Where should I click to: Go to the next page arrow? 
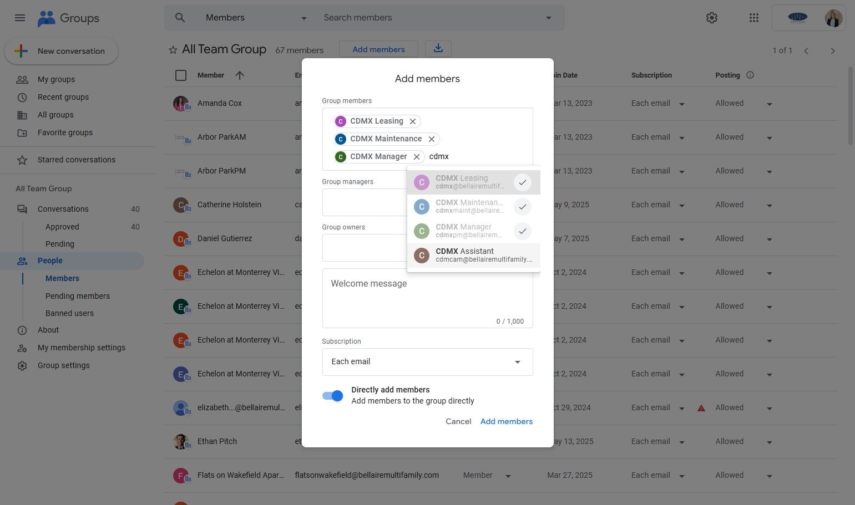point(832,51)
